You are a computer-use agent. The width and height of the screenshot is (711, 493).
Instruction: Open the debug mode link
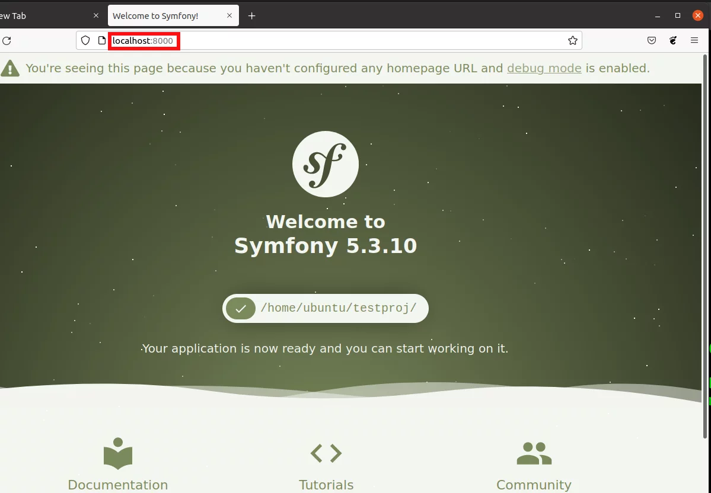[544, 68]
